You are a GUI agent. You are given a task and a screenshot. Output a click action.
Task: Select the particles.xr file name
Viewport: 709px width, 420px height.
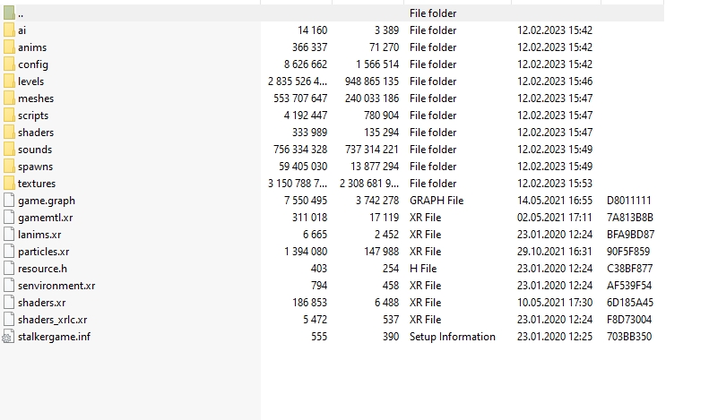(43, 252)
